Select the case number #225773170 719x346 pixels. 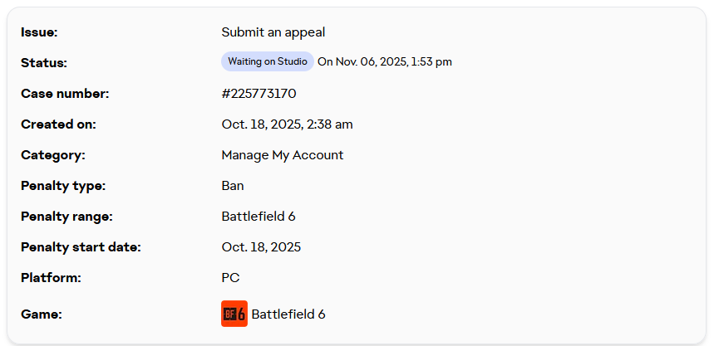point(259,94)
